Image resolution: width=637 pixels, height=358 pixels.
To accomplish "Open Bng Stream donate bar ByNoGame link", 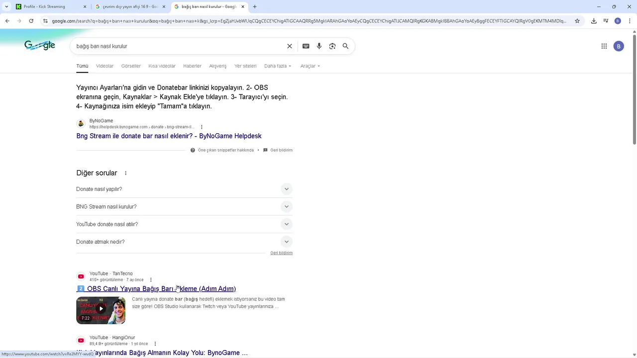I will pos(169,136).
